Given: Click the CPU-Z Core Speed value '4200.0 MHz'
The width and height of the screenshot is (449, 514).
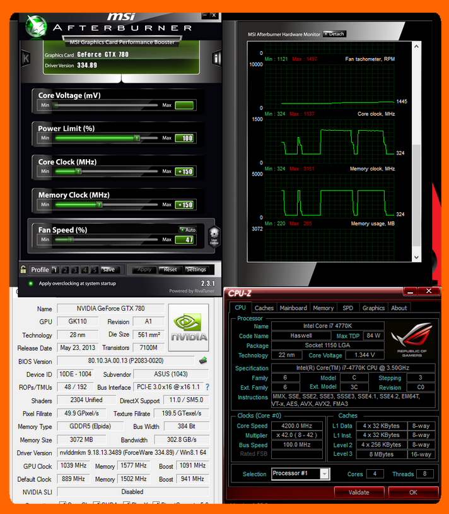Looking at the screenshot, I should [x=297, y=426].
